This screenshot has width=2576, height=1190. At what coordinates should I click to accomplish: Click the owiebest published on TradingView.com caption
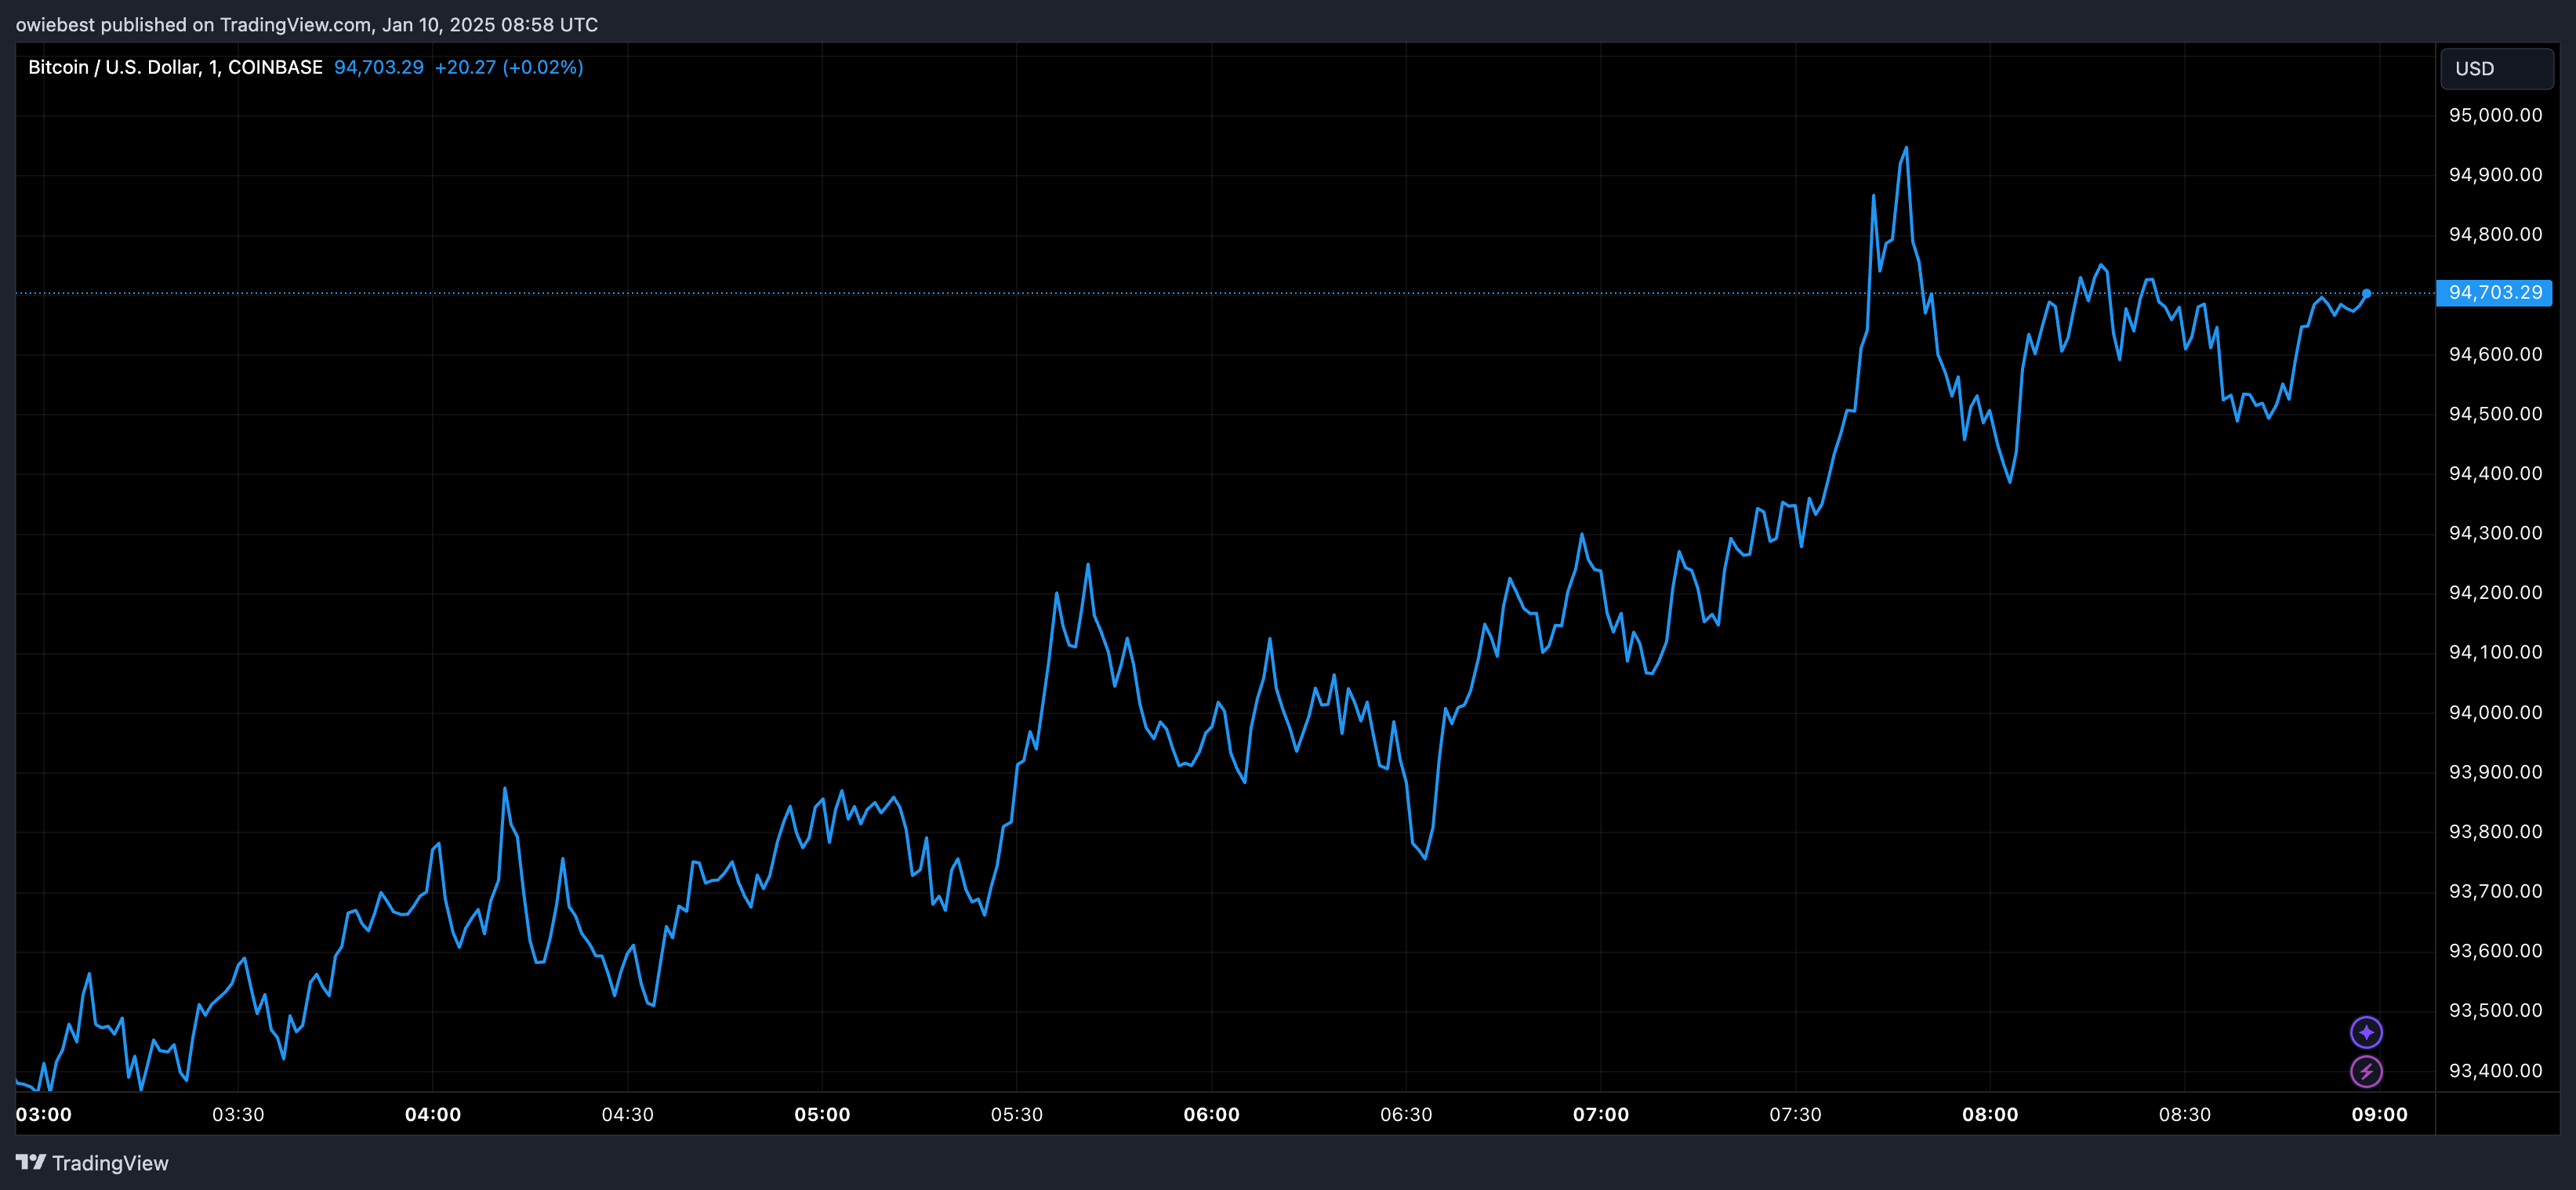pyautogui.click(x=307, y=24)
